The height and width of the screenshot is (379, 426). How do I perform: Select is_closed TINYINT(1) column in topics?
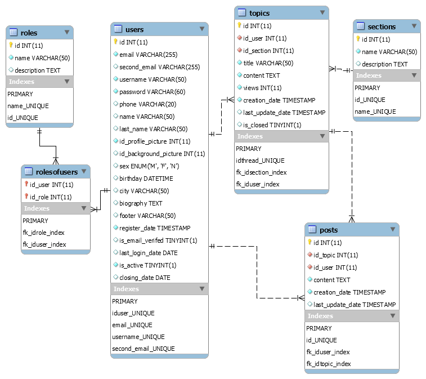(281, 125)
